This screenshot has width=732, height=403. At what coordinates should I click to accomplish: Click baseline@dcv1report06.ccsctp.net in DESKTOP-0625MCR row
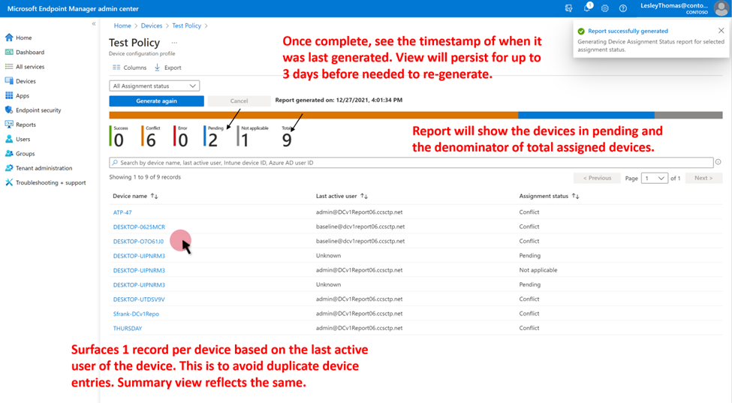pyautogui.click(x=360, y=227)
